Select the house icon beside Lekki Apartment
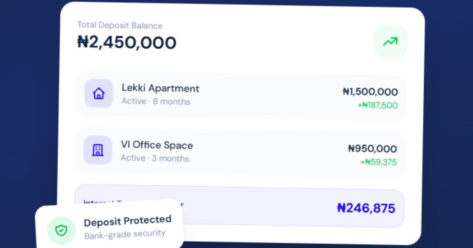 click(99, 93)
